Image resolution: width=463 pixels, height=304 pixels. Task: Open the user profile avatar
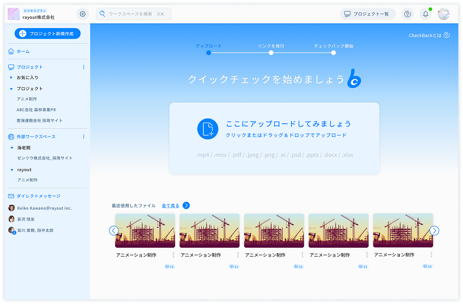click(444, 14)
